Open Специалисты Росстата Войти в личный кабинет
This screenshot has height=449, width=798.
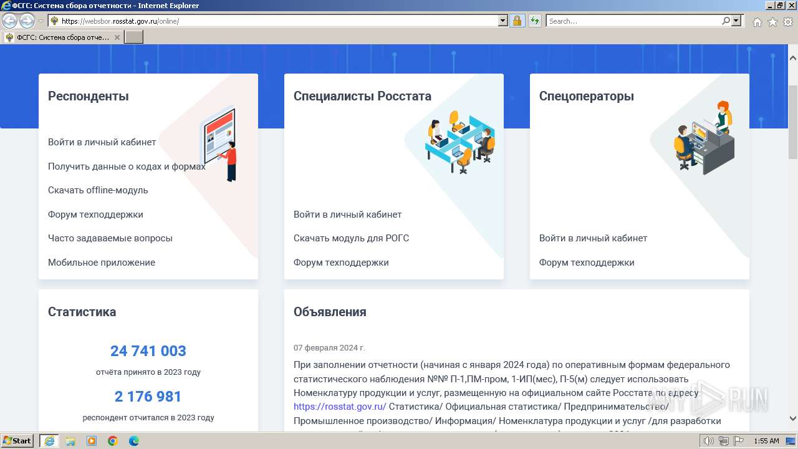[x=348, y=215]
